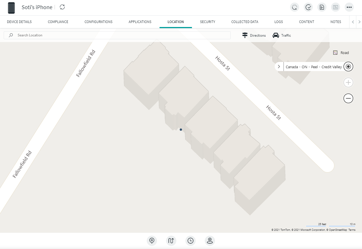Open the Applications tab

(x=140, y=22)
